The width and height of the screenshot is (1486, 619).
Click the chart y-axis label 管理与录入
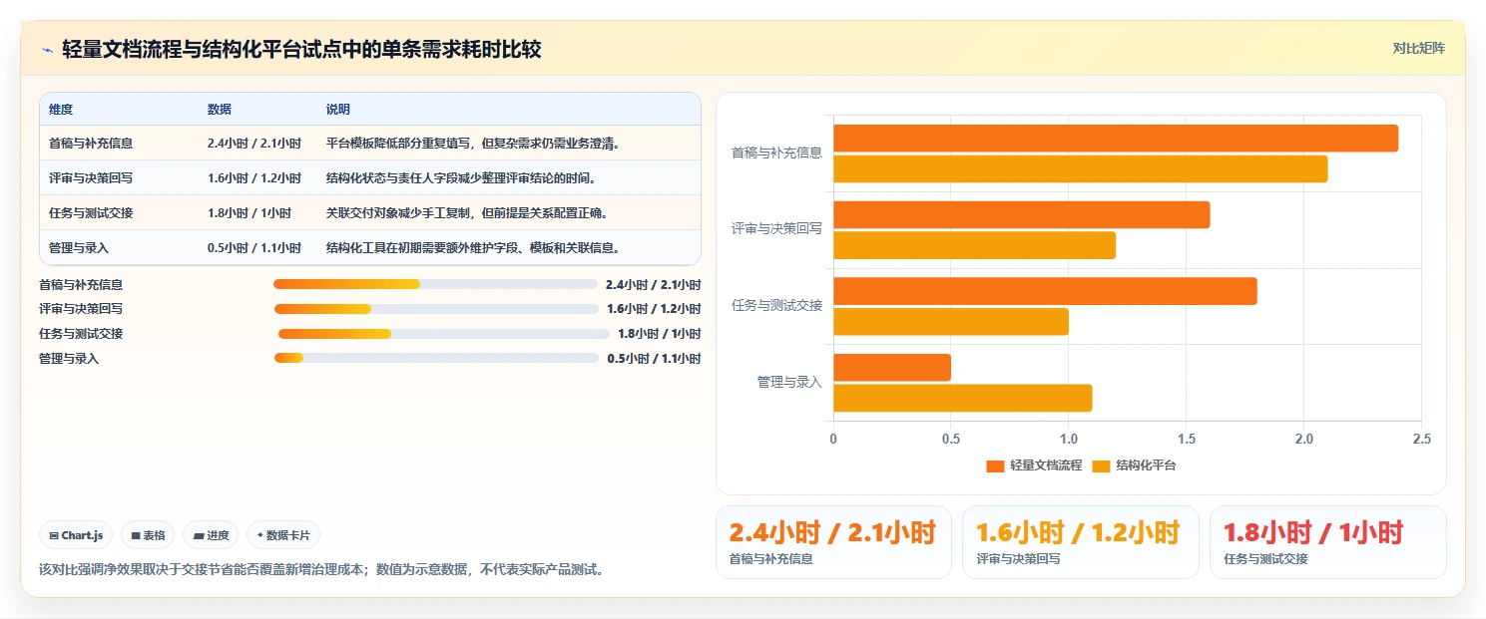click(x=789, y=382)
